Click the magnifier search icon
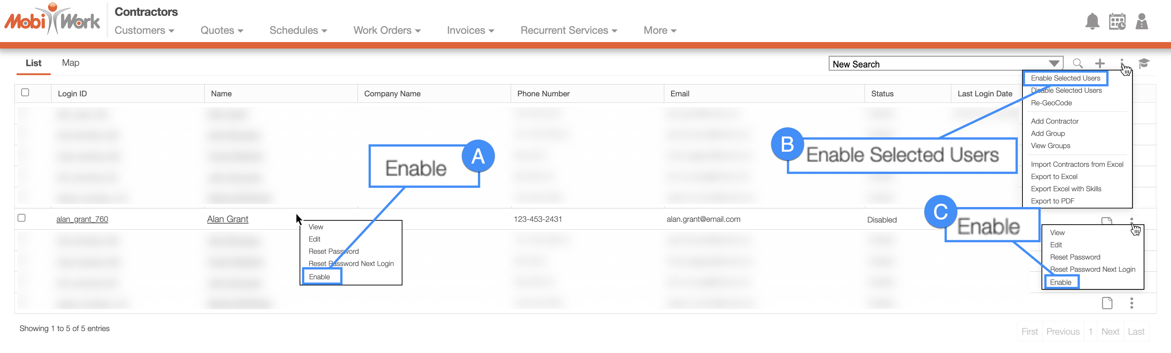1171x353 pixels. 1077,63
